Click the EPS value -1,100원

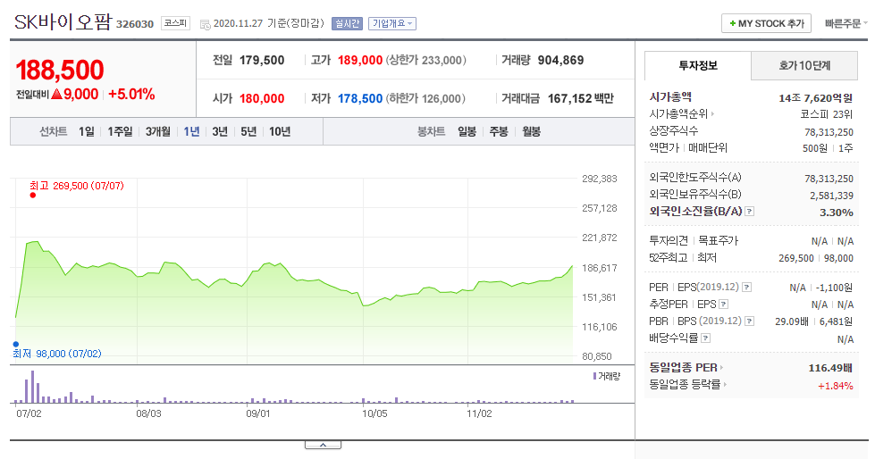(x=834, y=288)
